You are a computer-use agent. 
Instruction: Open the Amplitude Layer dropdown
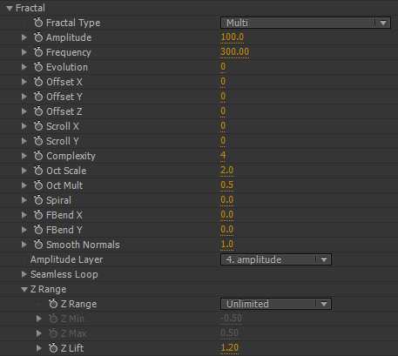(x=276, y=259)
